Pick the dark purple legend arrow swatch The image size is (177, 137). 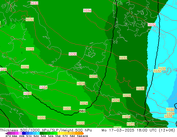6,133
